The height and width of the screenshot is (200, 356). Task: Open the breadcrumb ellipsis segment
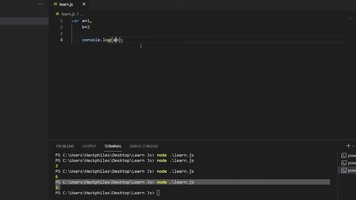tap(82, 14)
